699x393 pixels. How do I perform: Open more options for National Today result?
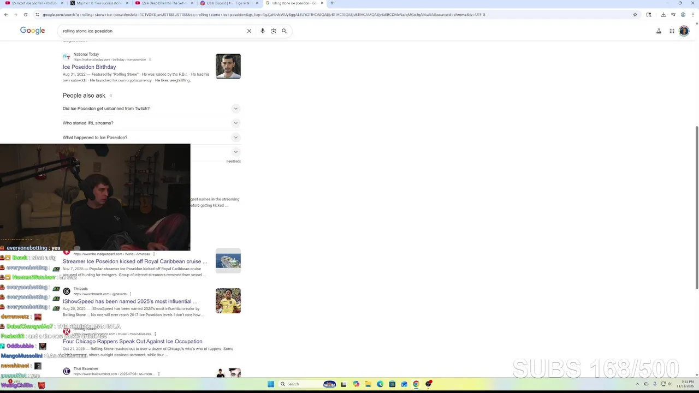(x=150, y=59)
